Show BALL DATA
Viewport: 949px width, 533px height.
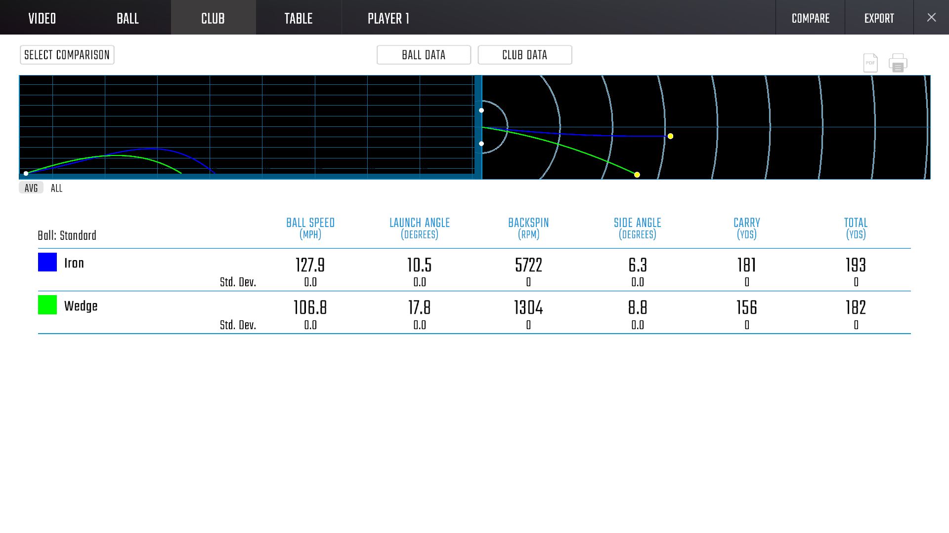pos(424,55)
